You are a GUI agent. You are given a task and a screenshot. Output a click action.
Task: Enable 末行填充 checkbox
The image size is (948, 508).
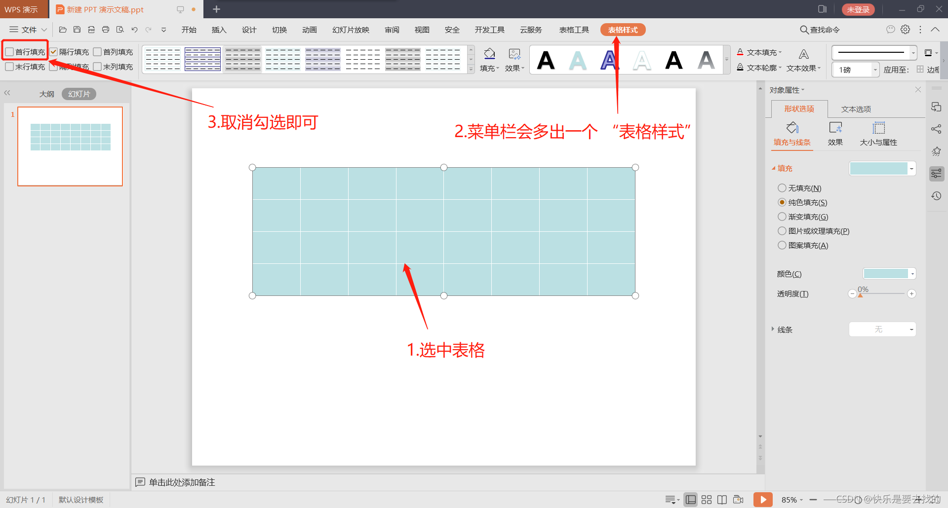(x=9, y=67)
